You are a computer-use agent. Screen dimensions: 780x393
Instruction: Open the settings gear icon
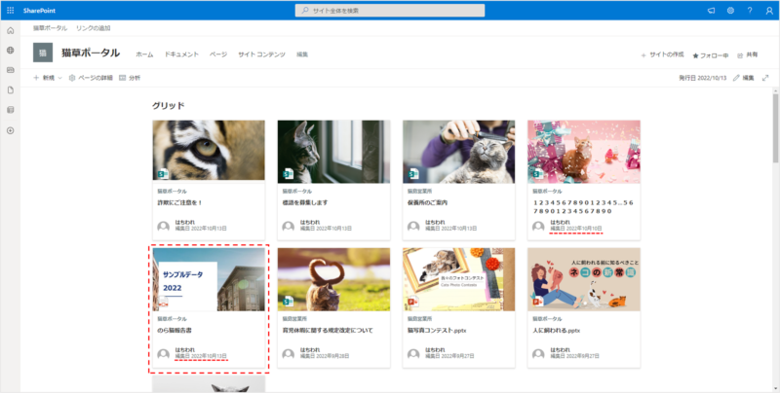[730, 10]
